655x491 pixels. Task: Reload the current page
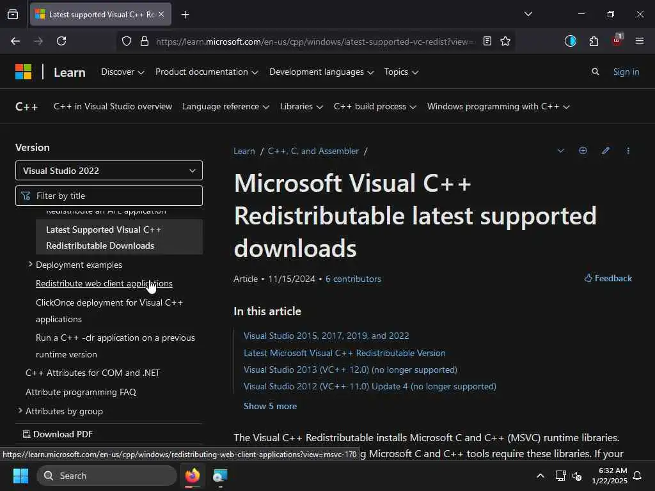click(61, 41)
